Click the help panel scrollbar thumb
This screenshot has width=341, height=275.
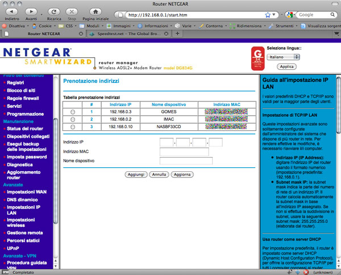pyautogui.click(x=338, y=105)
